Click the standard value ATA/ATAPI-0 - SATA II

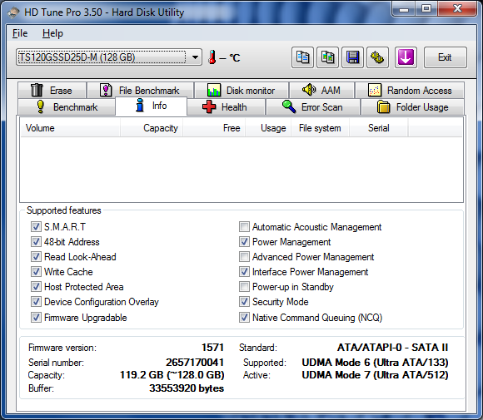[x=392, y=348]
